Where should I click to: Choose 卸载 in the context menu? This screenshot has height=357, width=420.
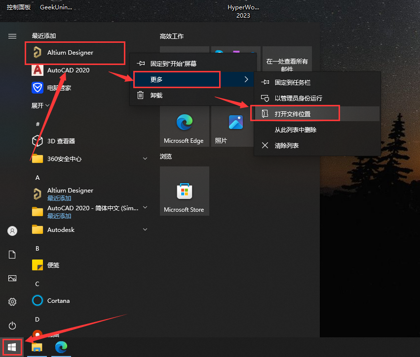click(x=192, y=95)
